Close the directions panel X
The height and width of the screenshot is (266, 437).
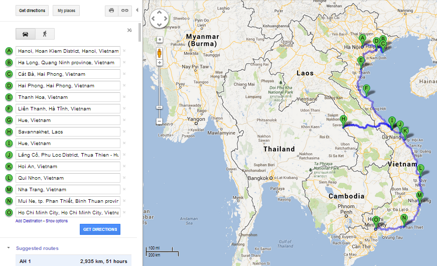(x=129, y=30)
